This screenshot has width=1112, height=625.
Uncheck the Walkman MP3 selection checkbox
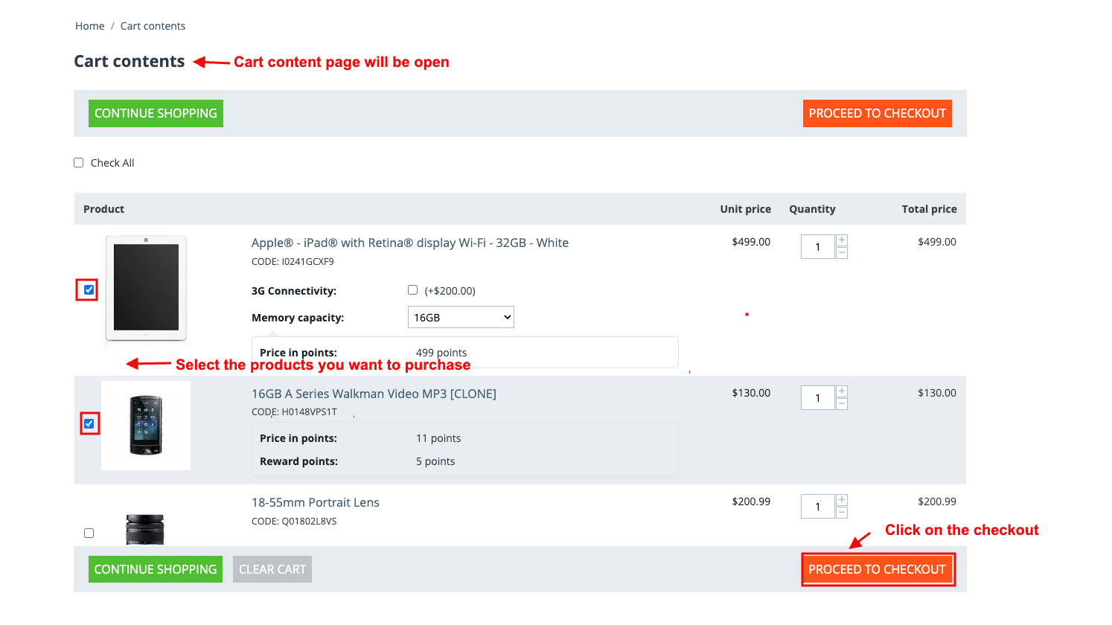point(89,423)
